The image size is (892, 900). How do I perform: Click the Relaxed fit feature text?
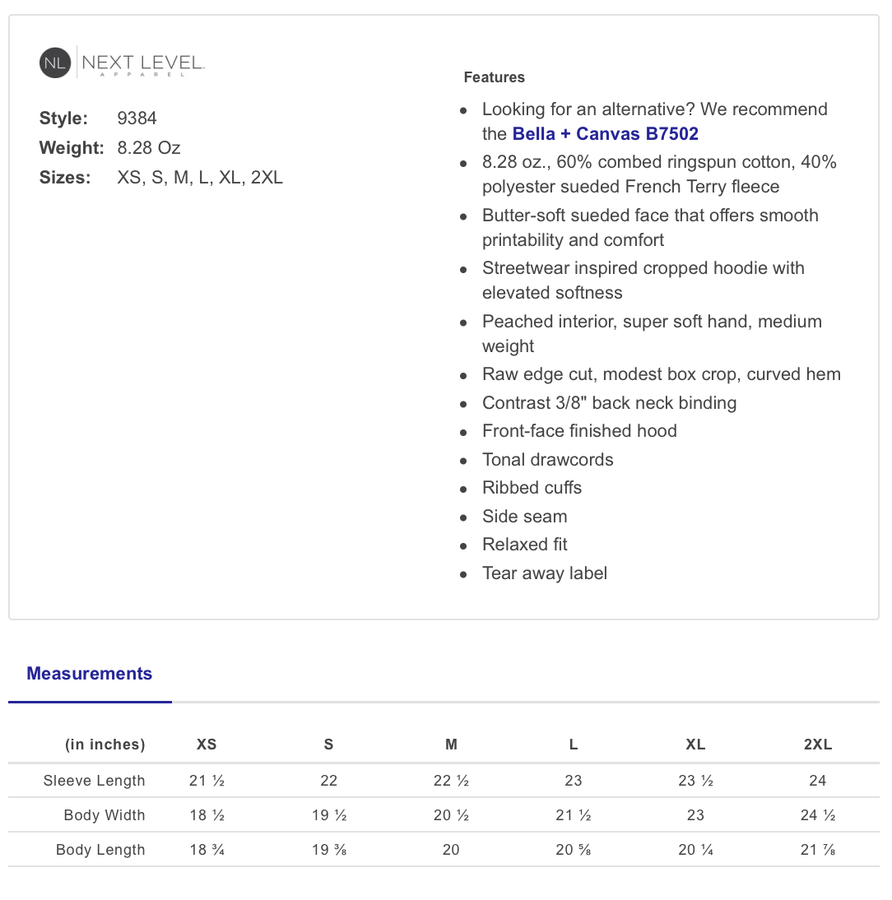click(x=525, y=545)
